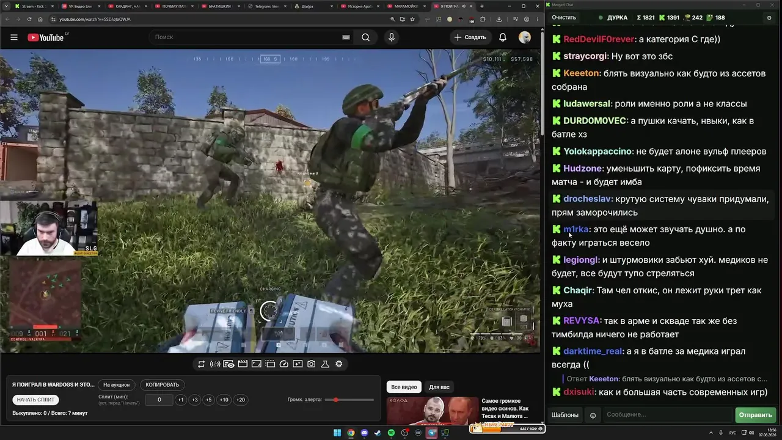Add +3 minutes to the split
This screenshot has height=440, width=782.
click(x=195, y=400)
